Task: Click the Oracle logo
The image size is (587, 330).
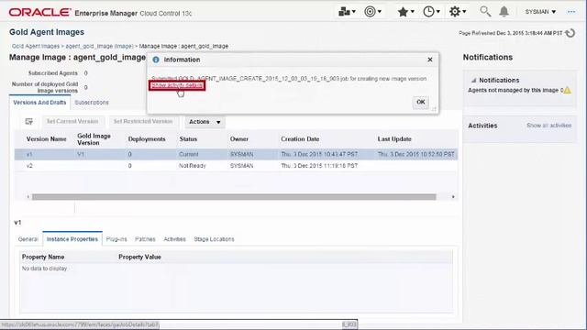Action: [x=40, y=12]
